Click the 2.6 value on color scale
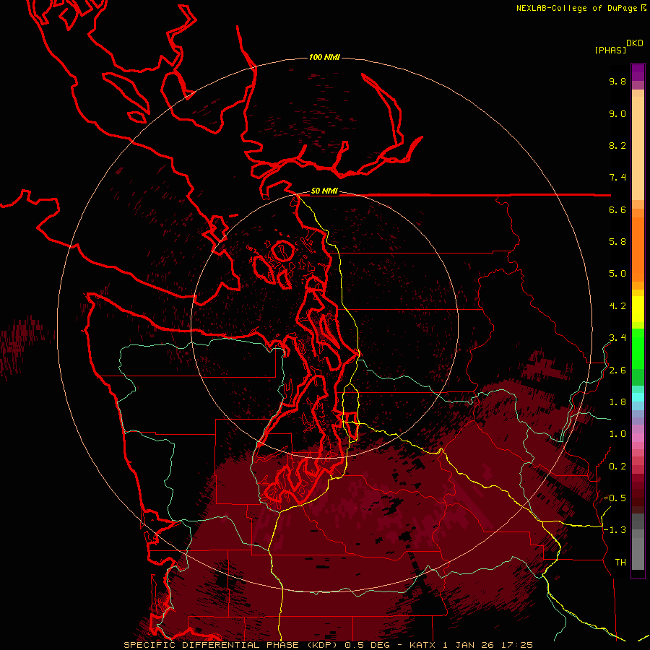 point(617,370)
